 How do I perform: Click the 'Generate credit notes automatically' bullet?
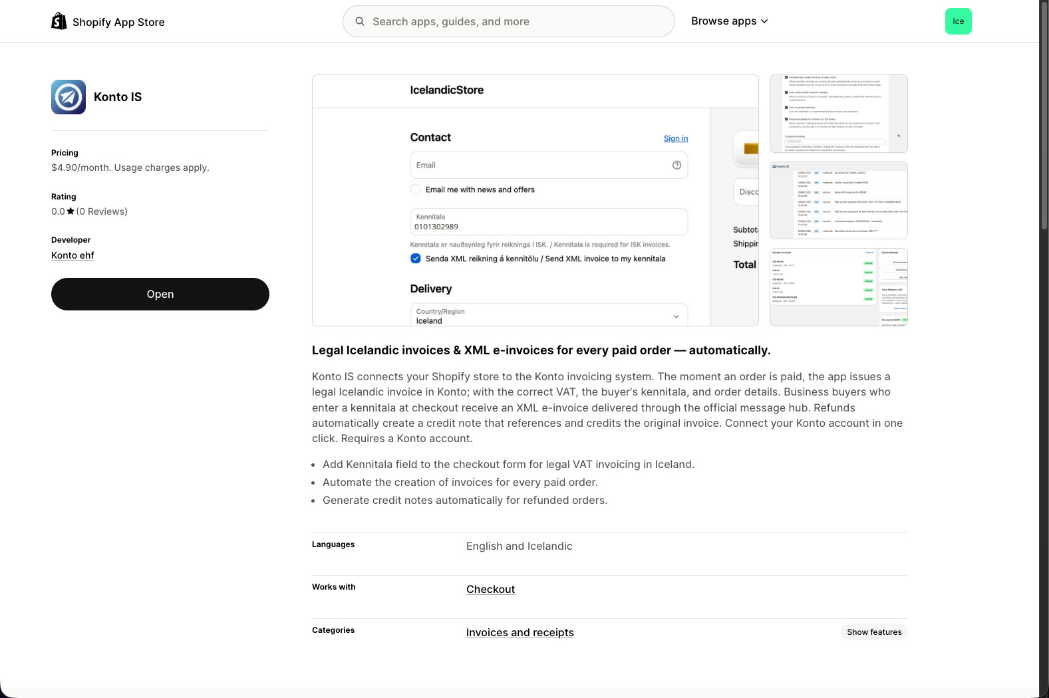[x=465, y=500]
